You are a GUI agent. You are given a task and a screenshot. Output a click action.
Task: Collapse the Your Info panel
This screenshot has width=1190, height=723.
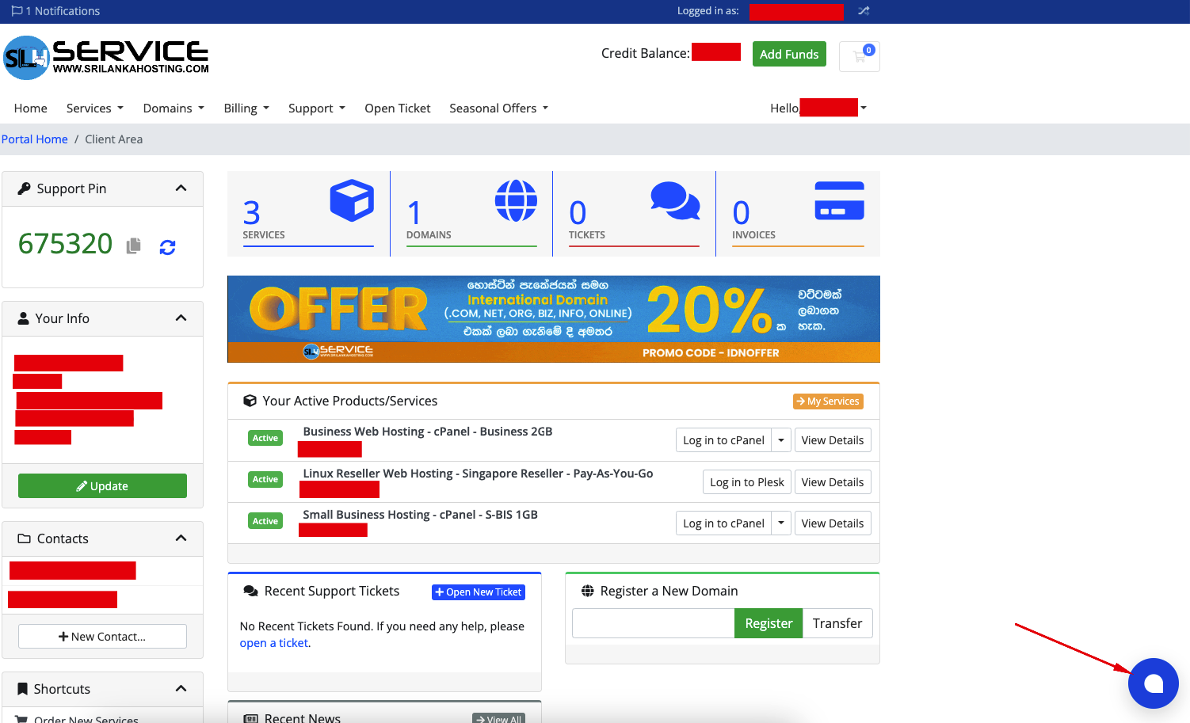pyautogui.click(x=181, y=318)
